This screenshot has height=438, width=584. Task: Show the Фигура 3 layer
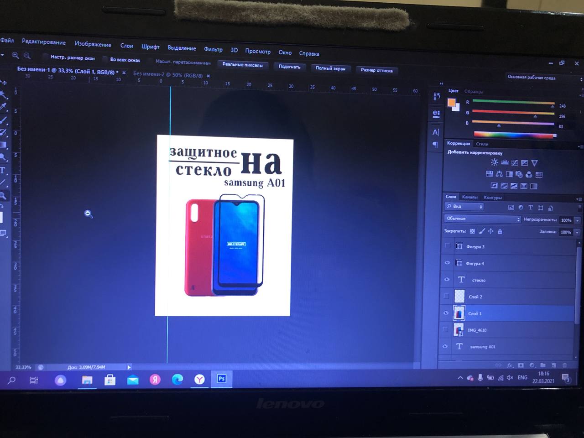coord(448,245)
